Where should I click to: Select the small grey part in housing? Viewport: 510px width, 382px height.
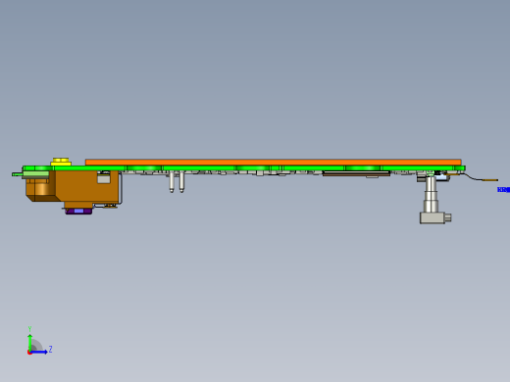tap(104, 178)
